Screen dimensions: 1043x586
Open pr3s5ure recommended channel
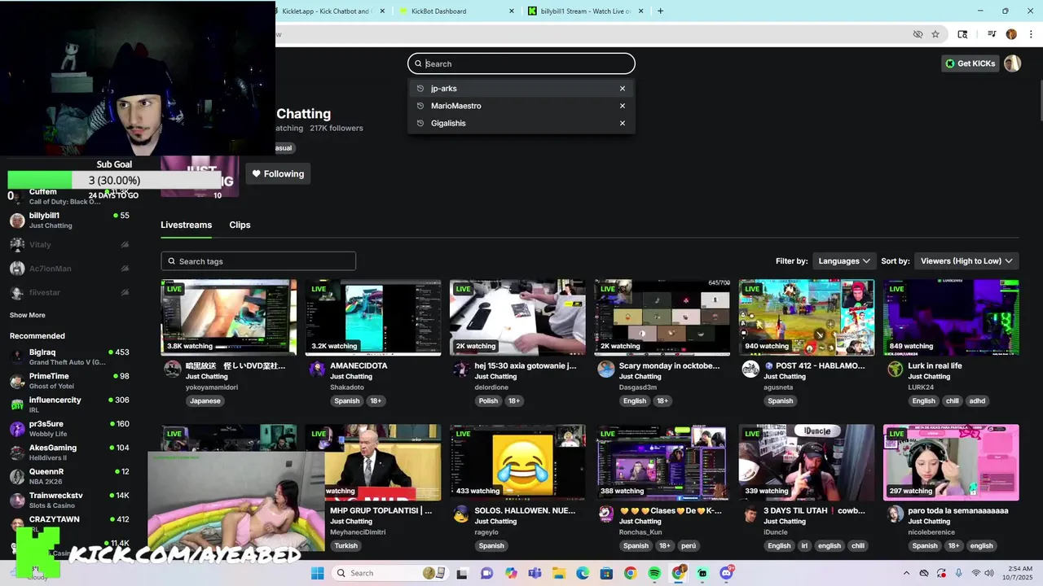(x=69, y=428)
